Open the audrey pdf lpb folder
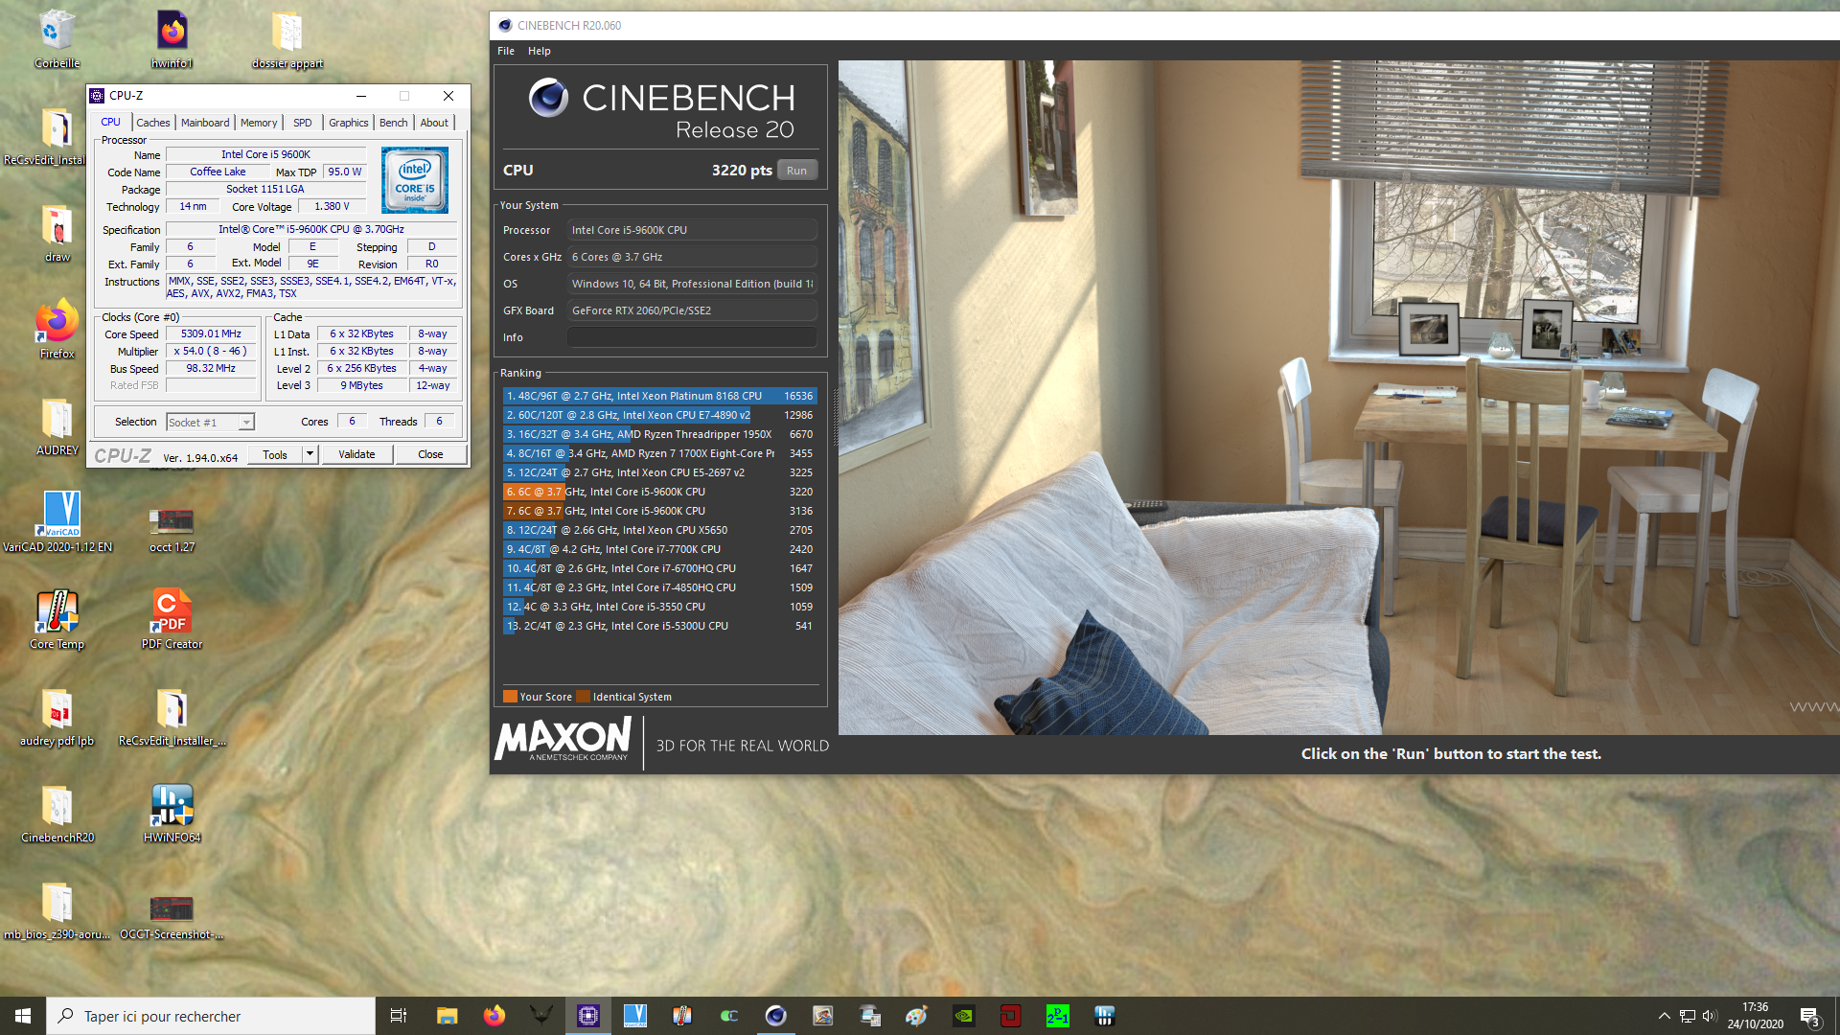Screen dimensions: 1840x1035 (x=57, y=716)
